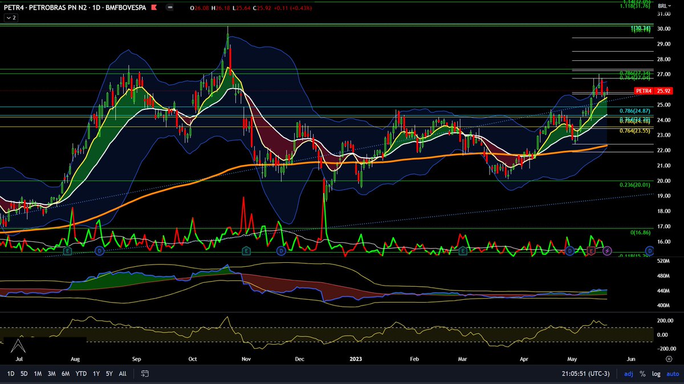Select the 5Y time range
Image resolution: width=684 pixels, height=384 pixels.
point(109,374)
